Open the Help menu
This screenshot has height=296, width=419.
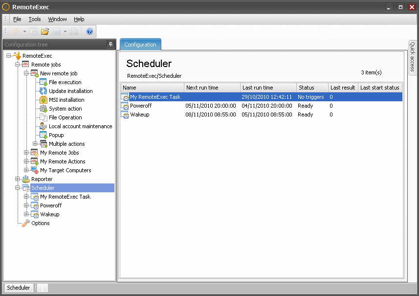click(79, 19)
